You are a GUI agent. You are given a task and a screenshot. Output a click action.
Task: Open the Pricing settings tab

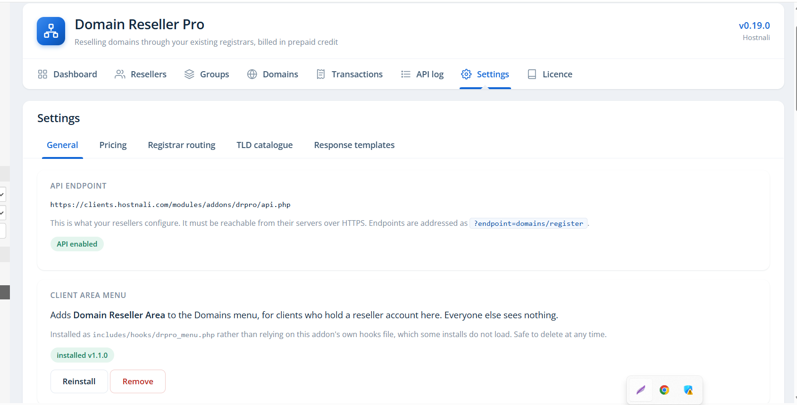(x=113, y=145)
